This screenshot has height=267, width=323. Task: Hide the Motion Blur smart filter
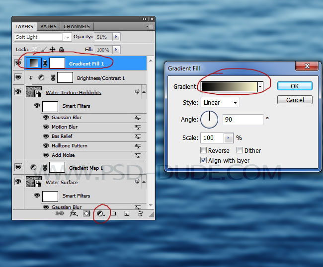46,127
